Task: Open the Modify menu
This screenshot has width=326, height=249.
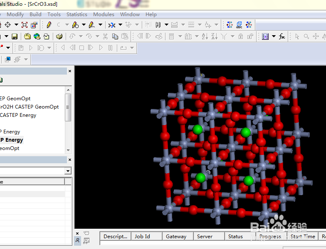Action: 15,15
